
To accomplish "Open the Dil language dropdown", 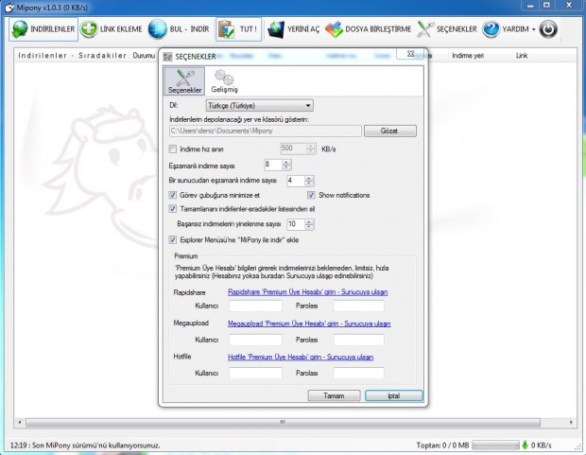I will [259, 106].
